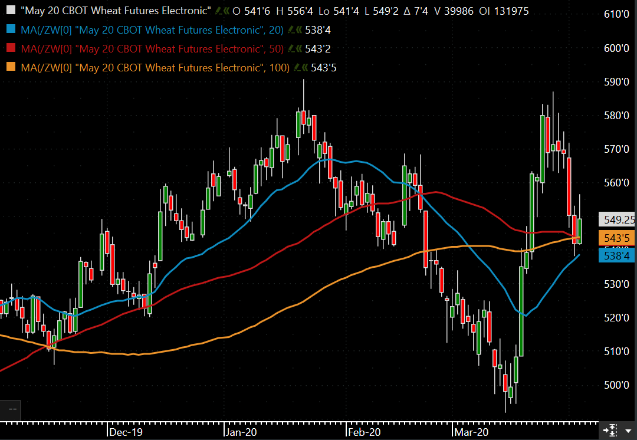Click the 510'0 price axis label
Image resolution: width=637 pixels, height=440 pixels.
617,351
